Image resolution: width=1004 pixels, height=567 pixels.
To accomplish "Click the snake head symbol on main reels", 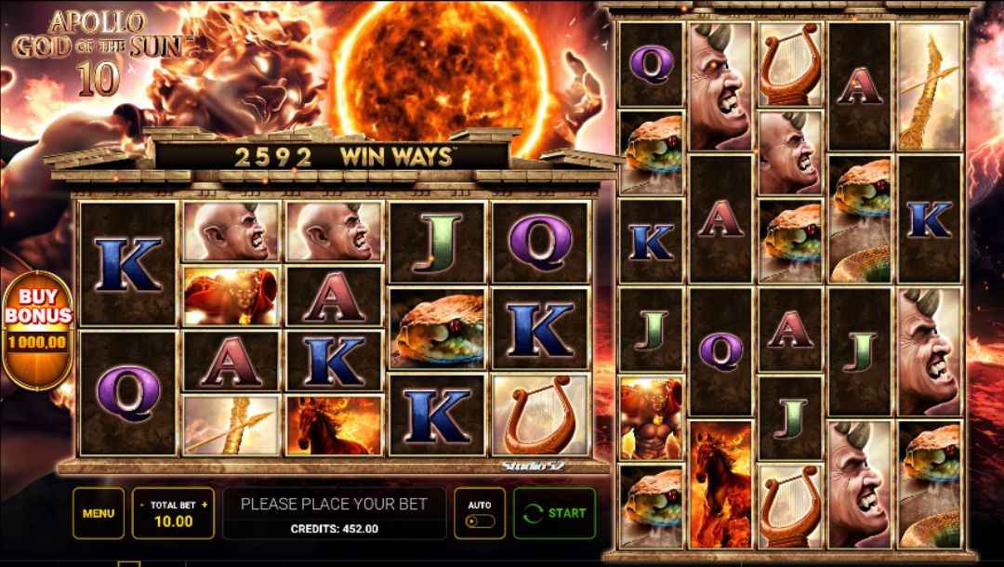I will (437, 329).
